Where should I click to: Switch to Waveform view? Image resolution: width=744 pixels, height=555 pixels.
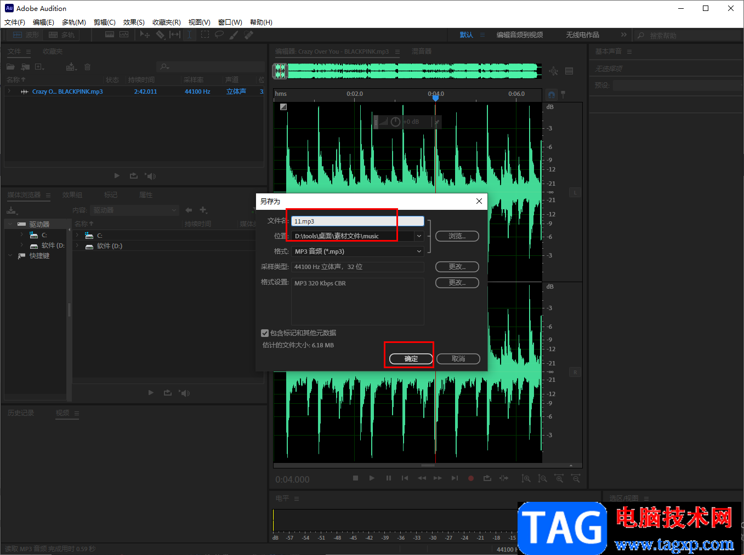pyautogui.click(x=26, y=35)
